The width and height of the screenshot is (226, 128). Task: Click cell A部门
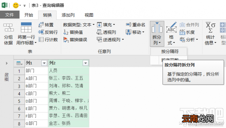(x=36, y=79)
